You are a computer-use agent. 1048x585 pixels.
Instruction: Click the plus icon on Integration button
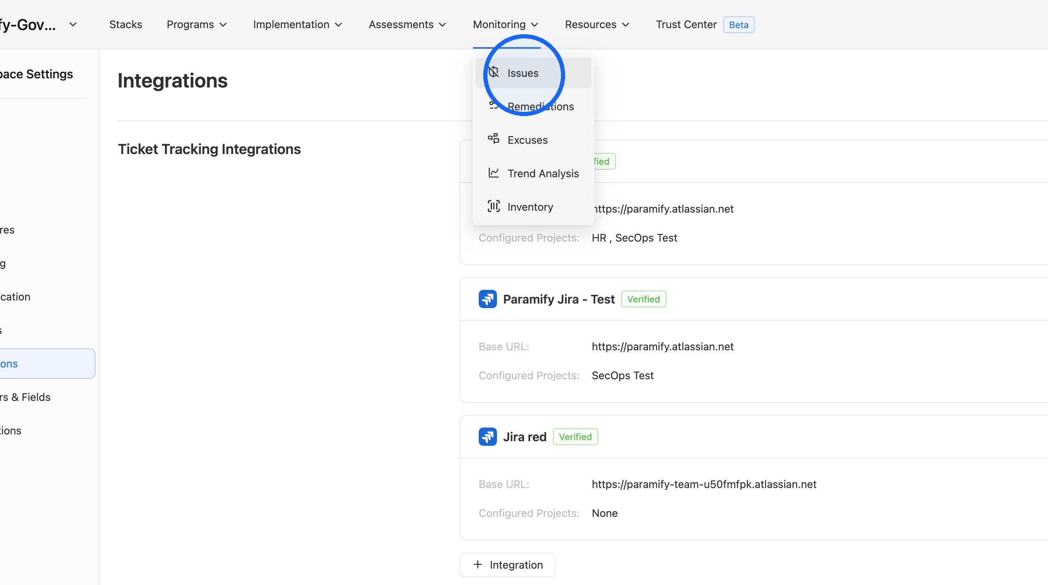coord(478,565)
